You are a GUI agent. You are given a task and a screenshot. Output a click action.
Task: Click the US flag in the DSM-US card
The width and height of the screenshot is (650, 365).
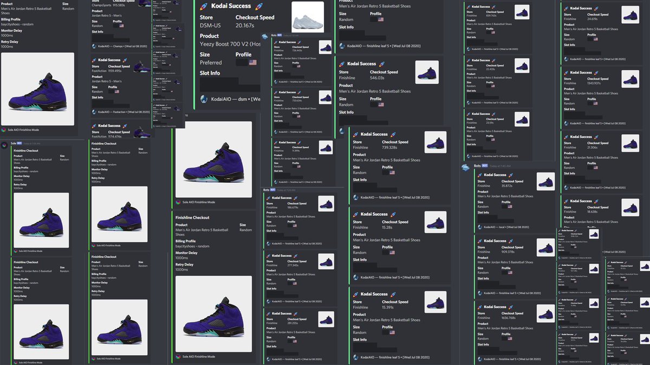point(252,63)
